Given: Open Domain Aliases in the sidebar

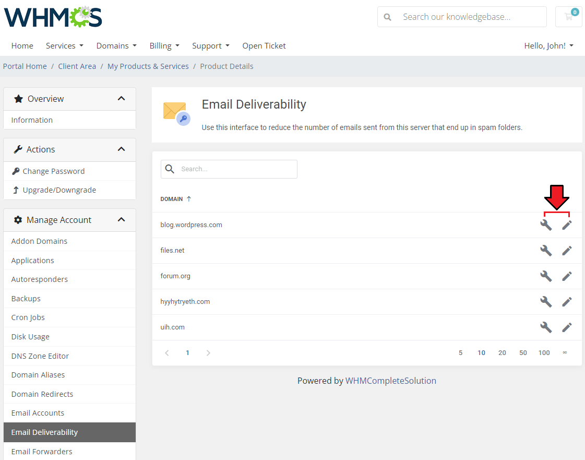Looking at the screenshot, I should point(70,375).
